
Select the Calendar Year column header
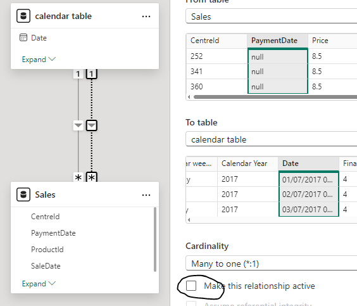tap(247, 163)
